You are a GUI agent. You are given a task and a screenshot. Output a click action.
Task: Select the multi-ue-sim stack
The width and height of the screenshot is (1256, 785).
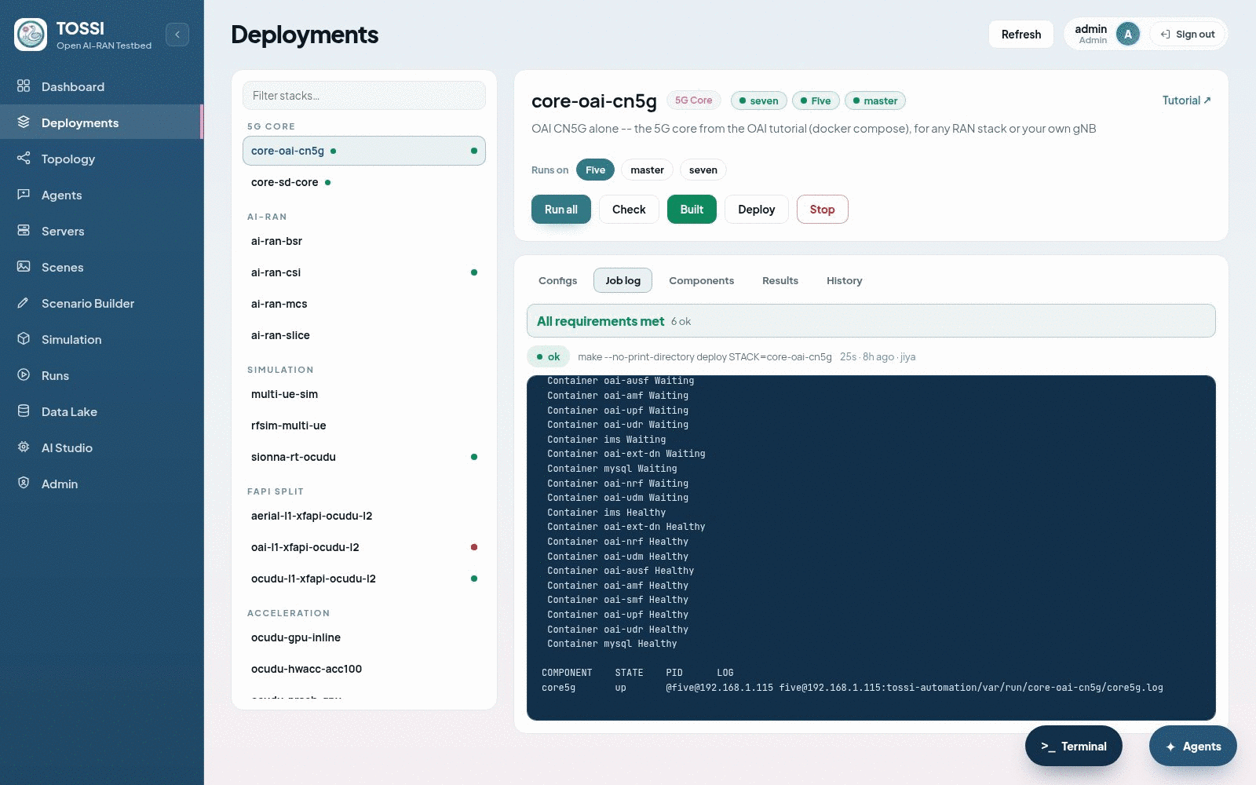[364, 394]
